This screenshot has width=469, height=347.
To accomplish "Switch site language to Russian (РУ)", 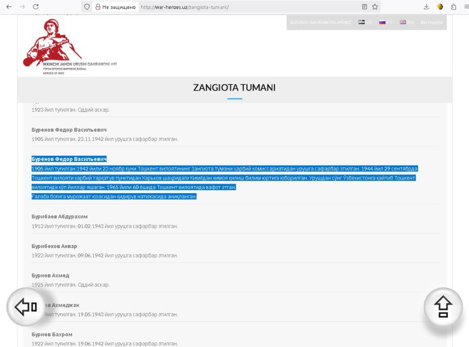I will coord(385,22).
